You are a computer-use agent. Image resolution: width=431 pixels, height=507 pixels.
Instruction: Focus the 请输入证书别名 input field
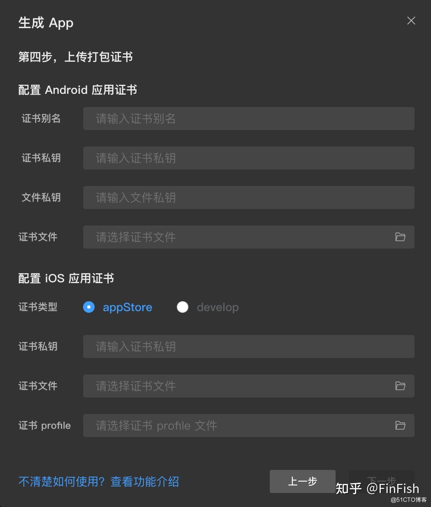click(249, 119)
